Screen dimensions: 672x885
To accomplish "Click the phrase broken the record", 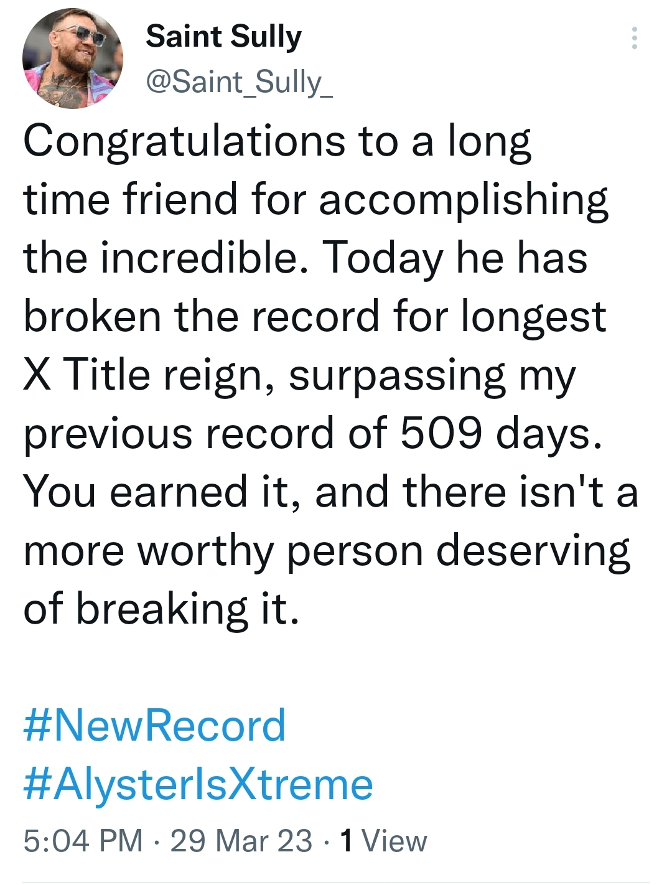I will coord(201,316).
